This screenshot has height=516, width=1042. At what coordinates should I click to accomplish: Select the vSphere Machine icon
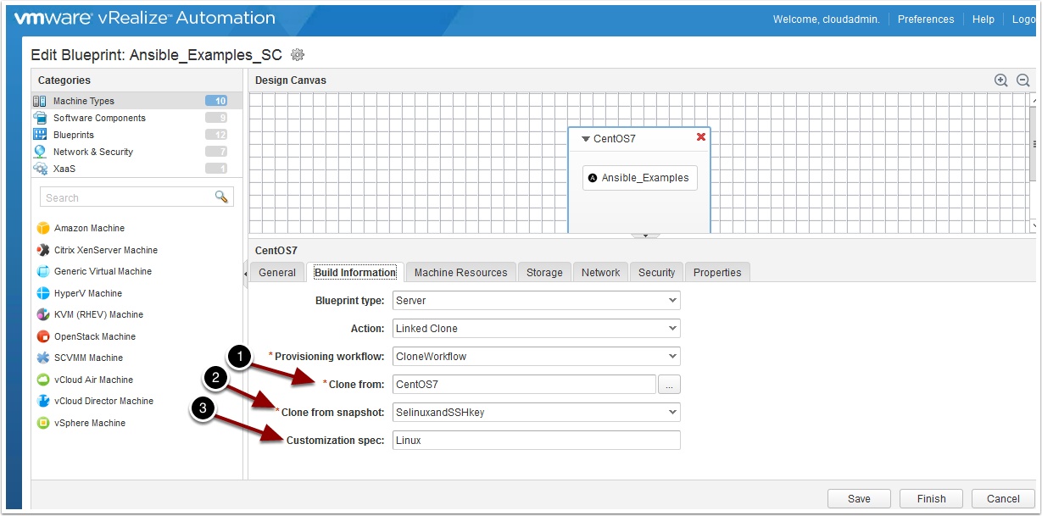[43, 423]
